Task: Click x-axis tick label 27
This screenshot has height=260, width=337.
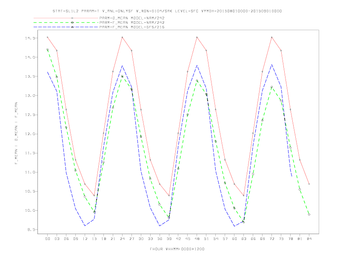Action: tap(131, 239)
